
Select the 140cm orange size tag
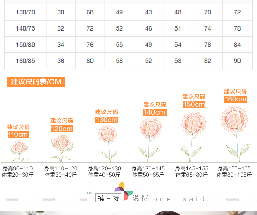click(155, 112)
